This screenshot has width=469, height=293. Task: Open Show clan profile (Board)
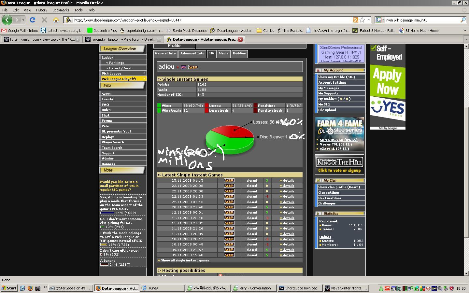click(339, 187)
